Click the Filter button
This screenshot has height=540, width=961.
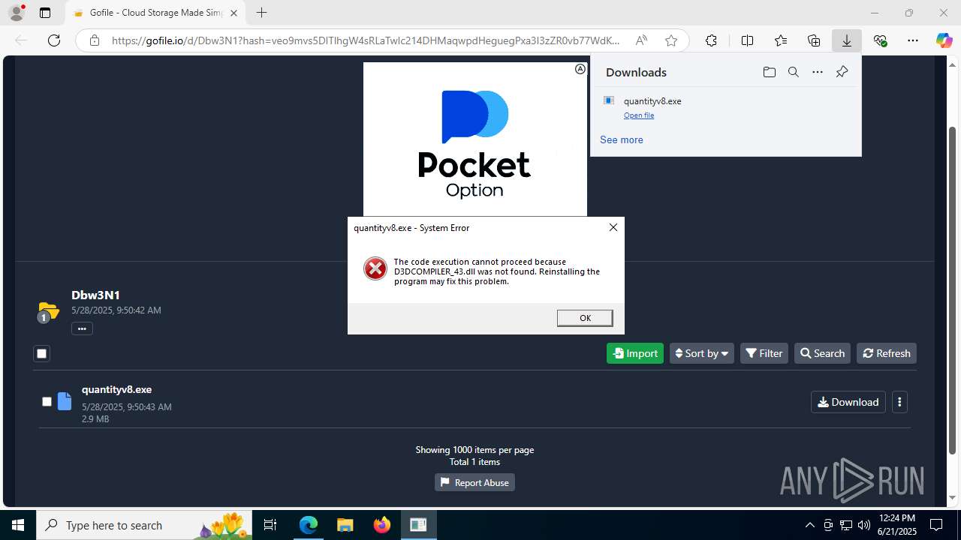(764, 353)
